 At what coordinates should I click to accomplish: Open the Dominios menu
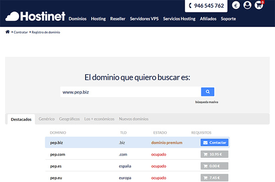click(x=77, y=19)
